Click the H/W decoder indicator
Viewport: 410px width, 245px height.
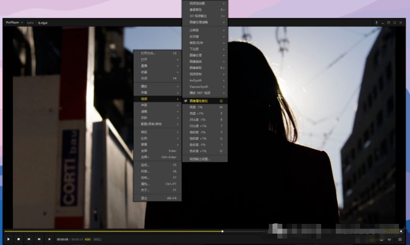(88, 239)
